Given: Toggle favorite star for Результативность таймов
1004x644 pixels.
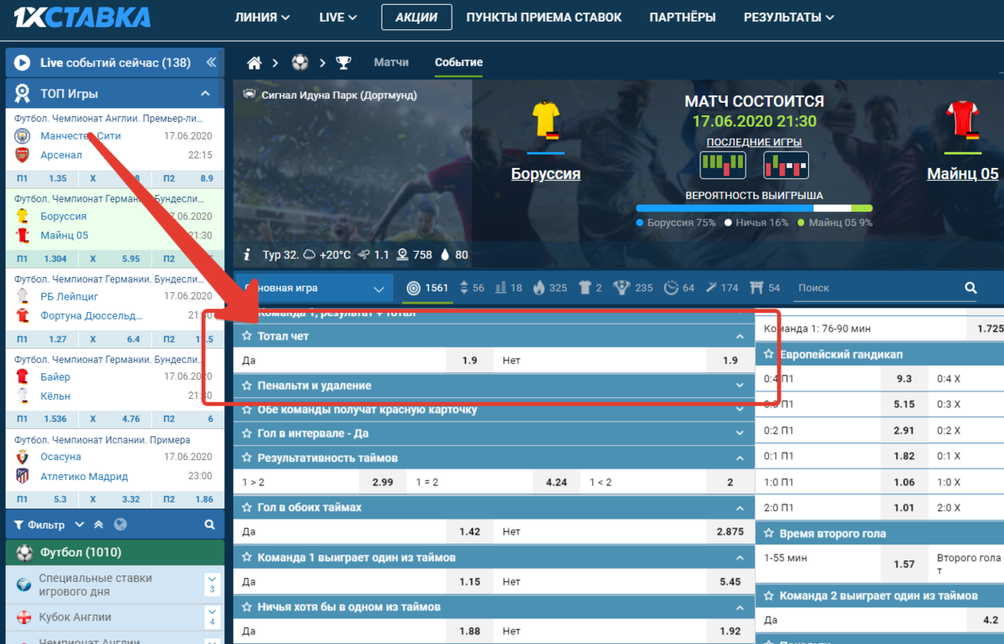Looking at the screenshot, I should [247, 458].
